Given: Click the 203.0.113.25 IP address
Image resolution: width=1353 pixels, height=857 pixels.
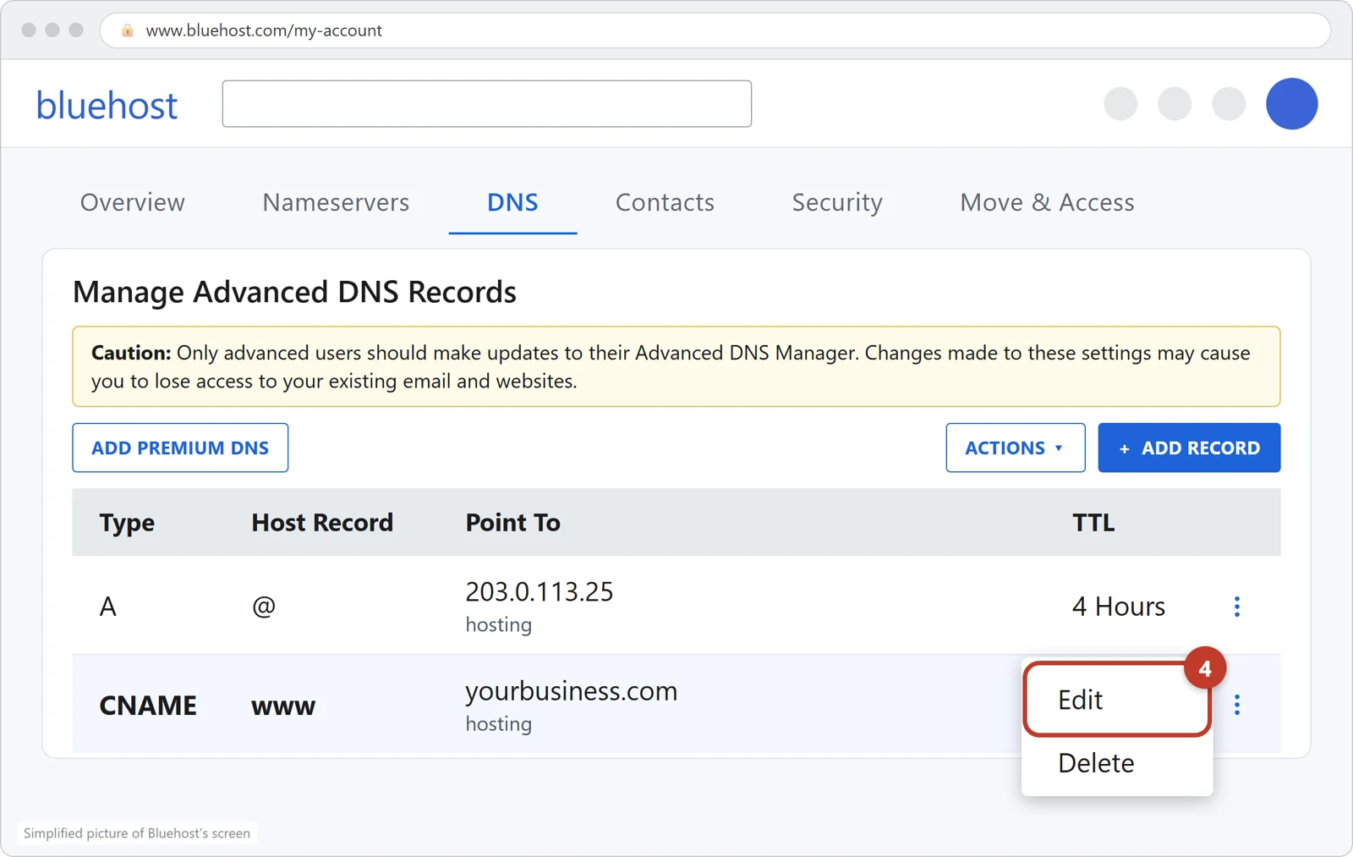Looking at the screenshot, I should (x=540, y=591).
